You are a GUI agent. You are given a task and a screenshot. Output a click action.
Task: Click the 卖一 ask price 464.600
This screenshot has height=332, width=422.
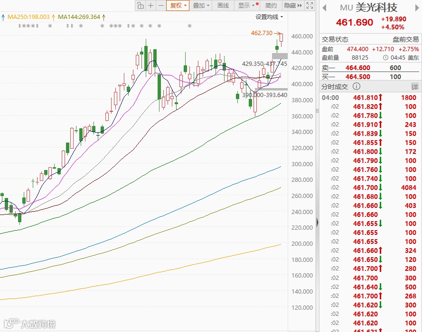tap(357, 68)
